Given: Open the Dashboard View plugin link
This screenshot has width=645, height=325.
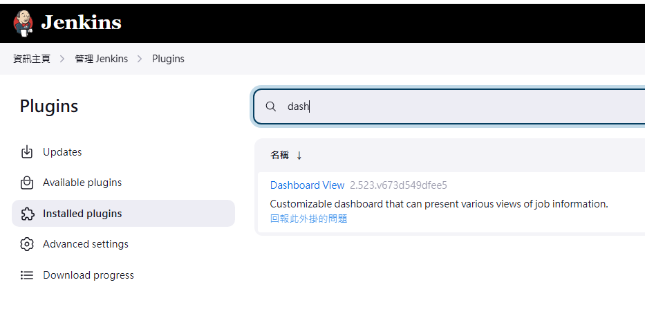Looking at the screenshot, I should pyautogui.click(x=307, y=185).
